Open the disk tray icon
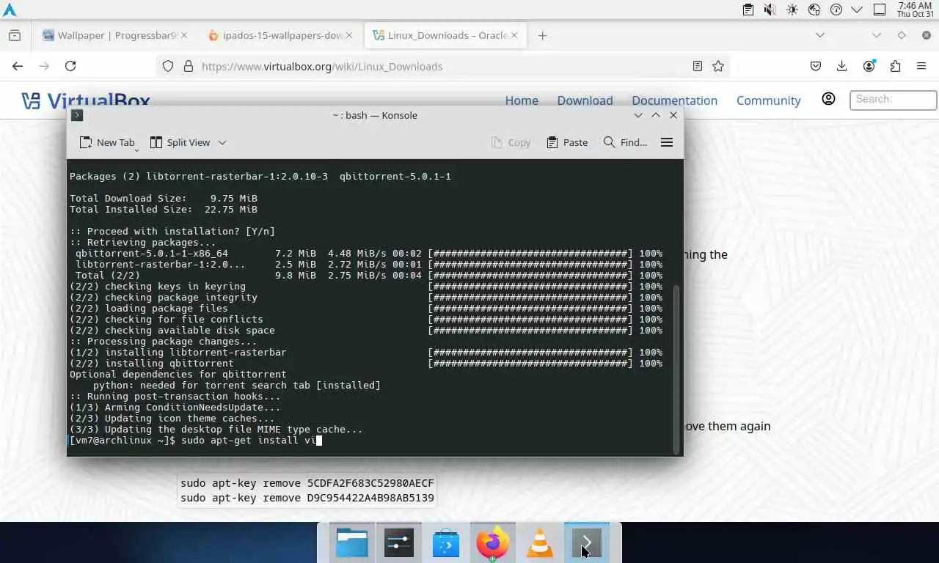The image size is (939, 563). click(x=814, y=10)
